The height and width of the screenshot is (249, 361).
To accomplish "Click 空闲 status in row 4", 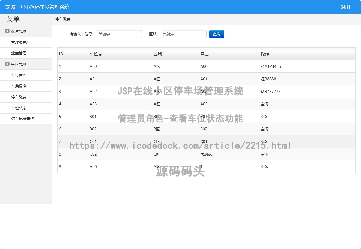I will tap(265, 104).
